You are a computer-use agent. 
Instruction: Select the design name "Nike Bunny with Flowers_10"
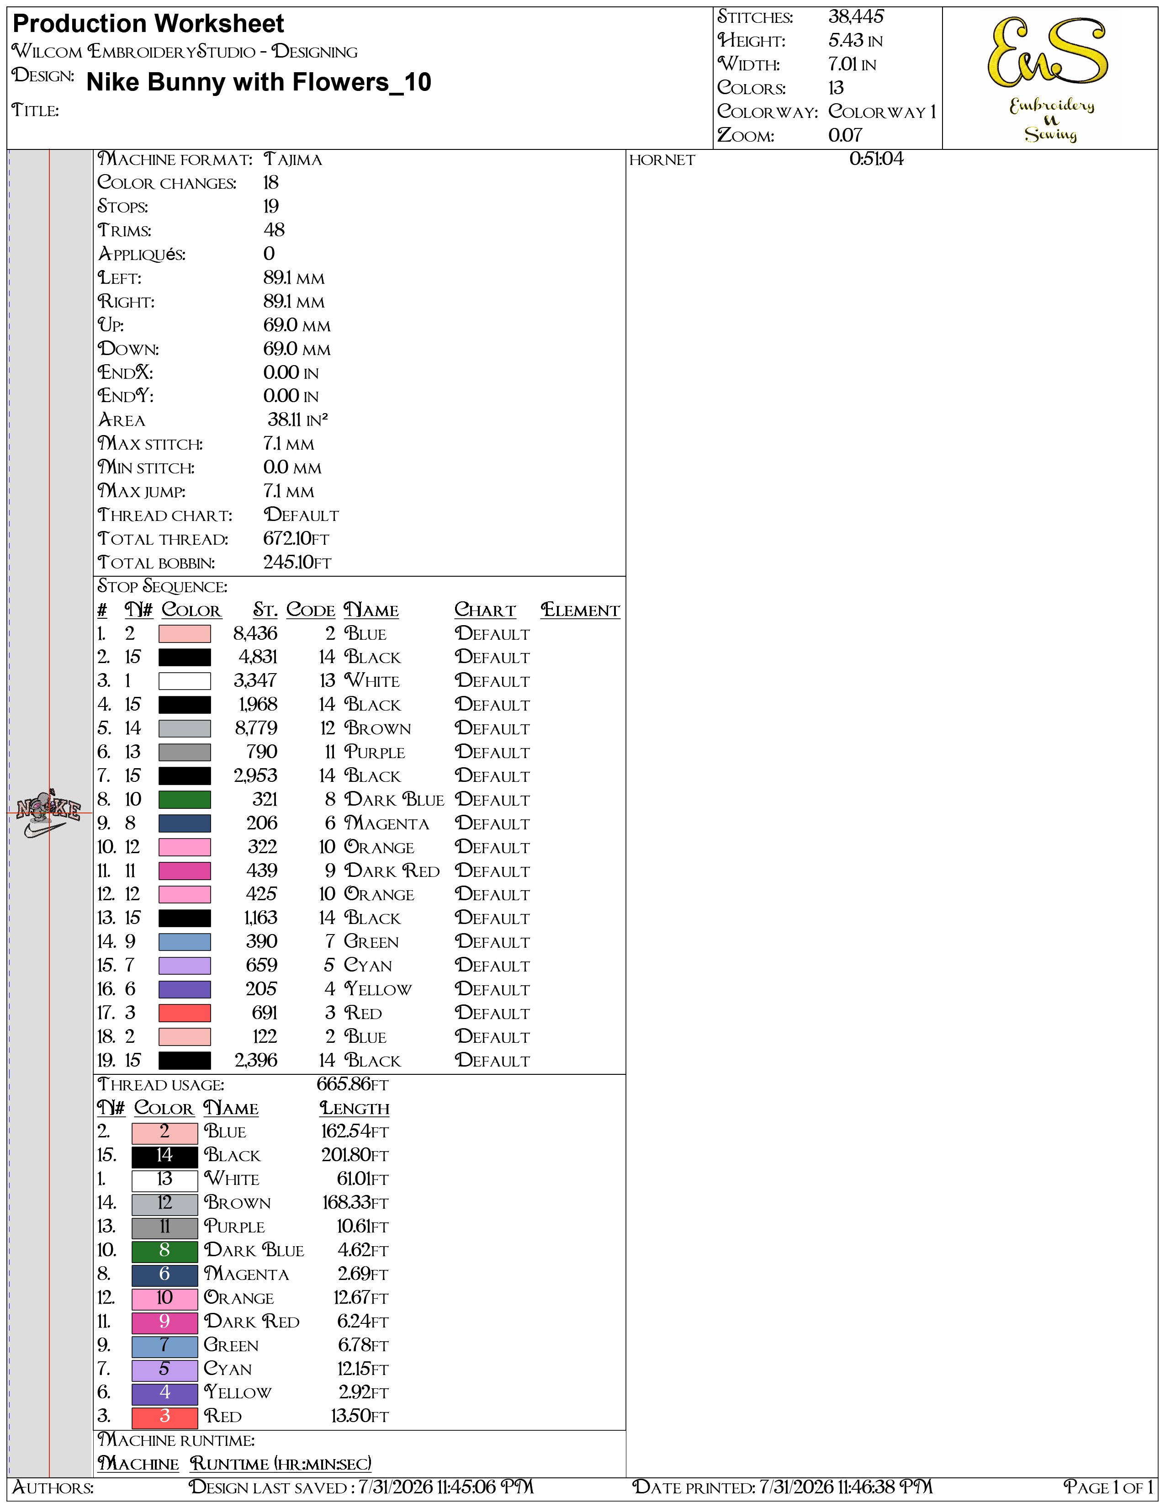[x=259, y=82]
